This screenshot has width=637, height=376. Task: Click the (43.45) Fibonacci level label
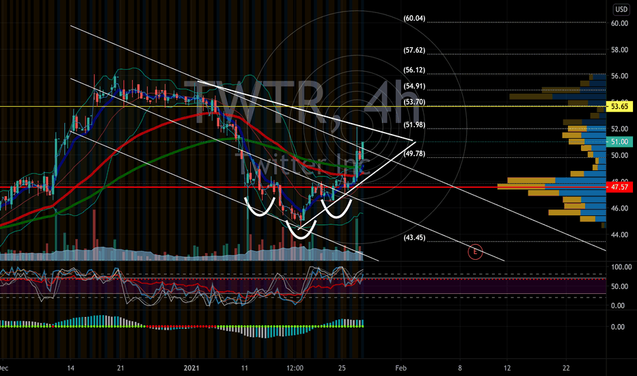(414, 237)
